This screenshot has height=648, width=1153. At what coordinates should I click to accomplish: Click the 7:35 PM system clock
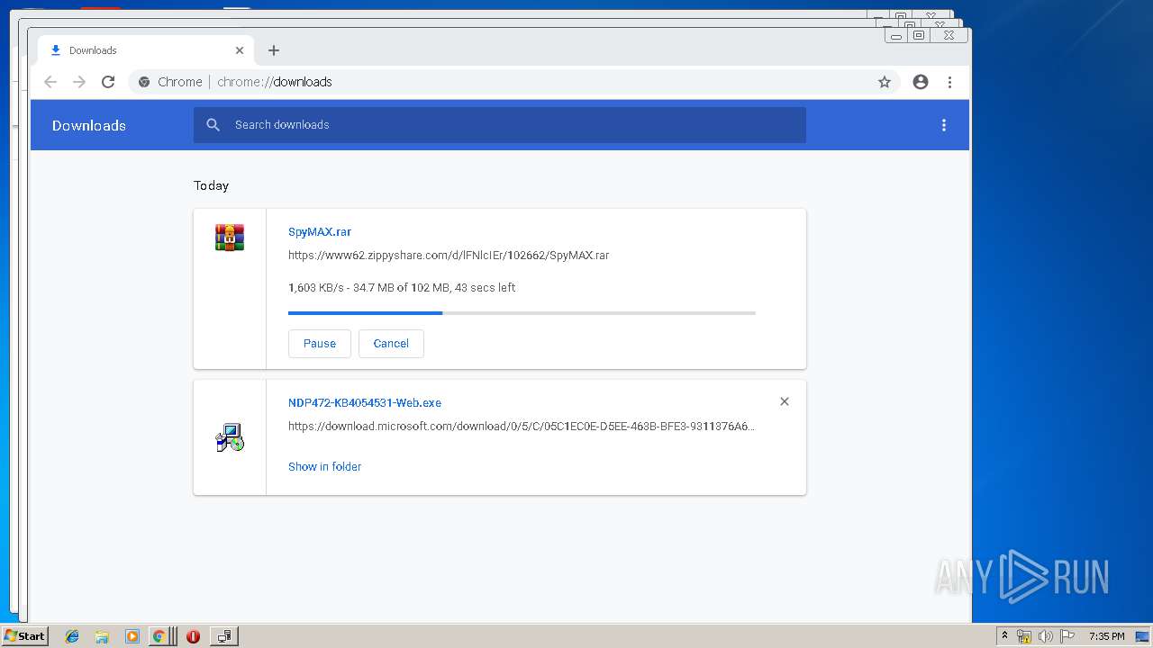pos(1106,636)
